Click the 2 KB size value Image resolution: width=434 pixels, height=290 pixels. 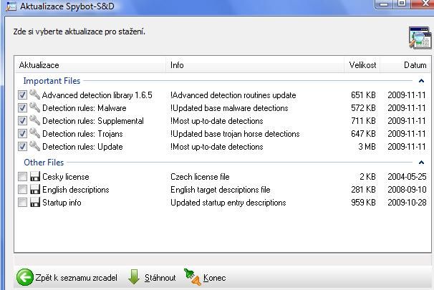click(367, 177)
